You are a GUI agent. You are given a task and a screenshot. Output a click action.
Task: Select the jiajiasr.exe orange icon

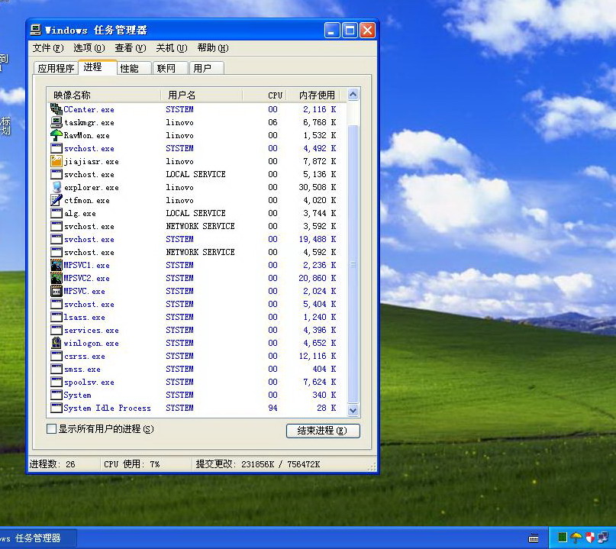pos(56,161)
